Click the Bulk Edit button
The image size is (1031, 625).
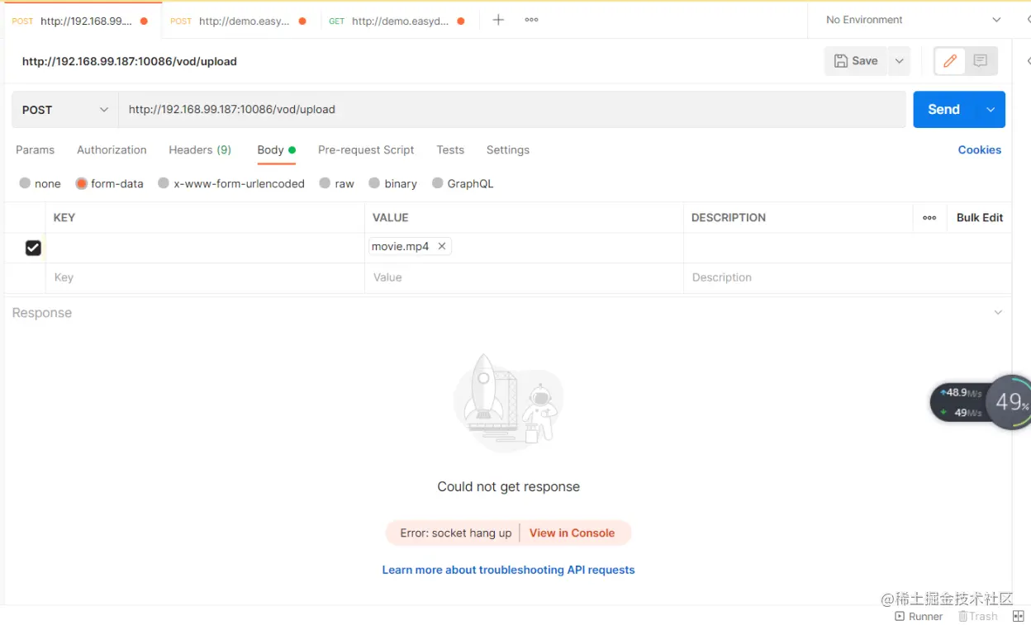pyautogui.click(x=980, y=218)
